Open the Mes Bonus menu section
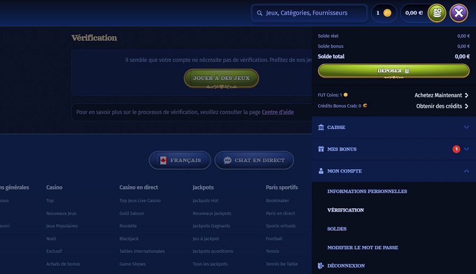 click(x=393, y=149)
